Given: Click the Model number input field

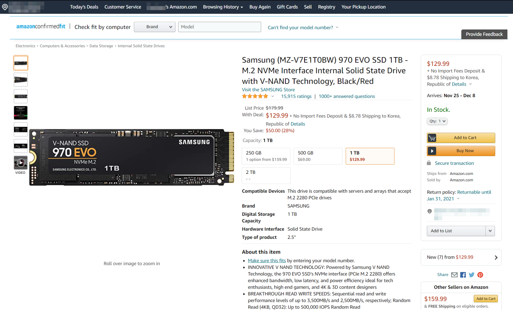Looking at the screenshot, I should [219, 27].
